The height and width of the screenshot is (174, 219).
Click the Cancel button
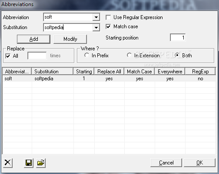click(166, 163)
